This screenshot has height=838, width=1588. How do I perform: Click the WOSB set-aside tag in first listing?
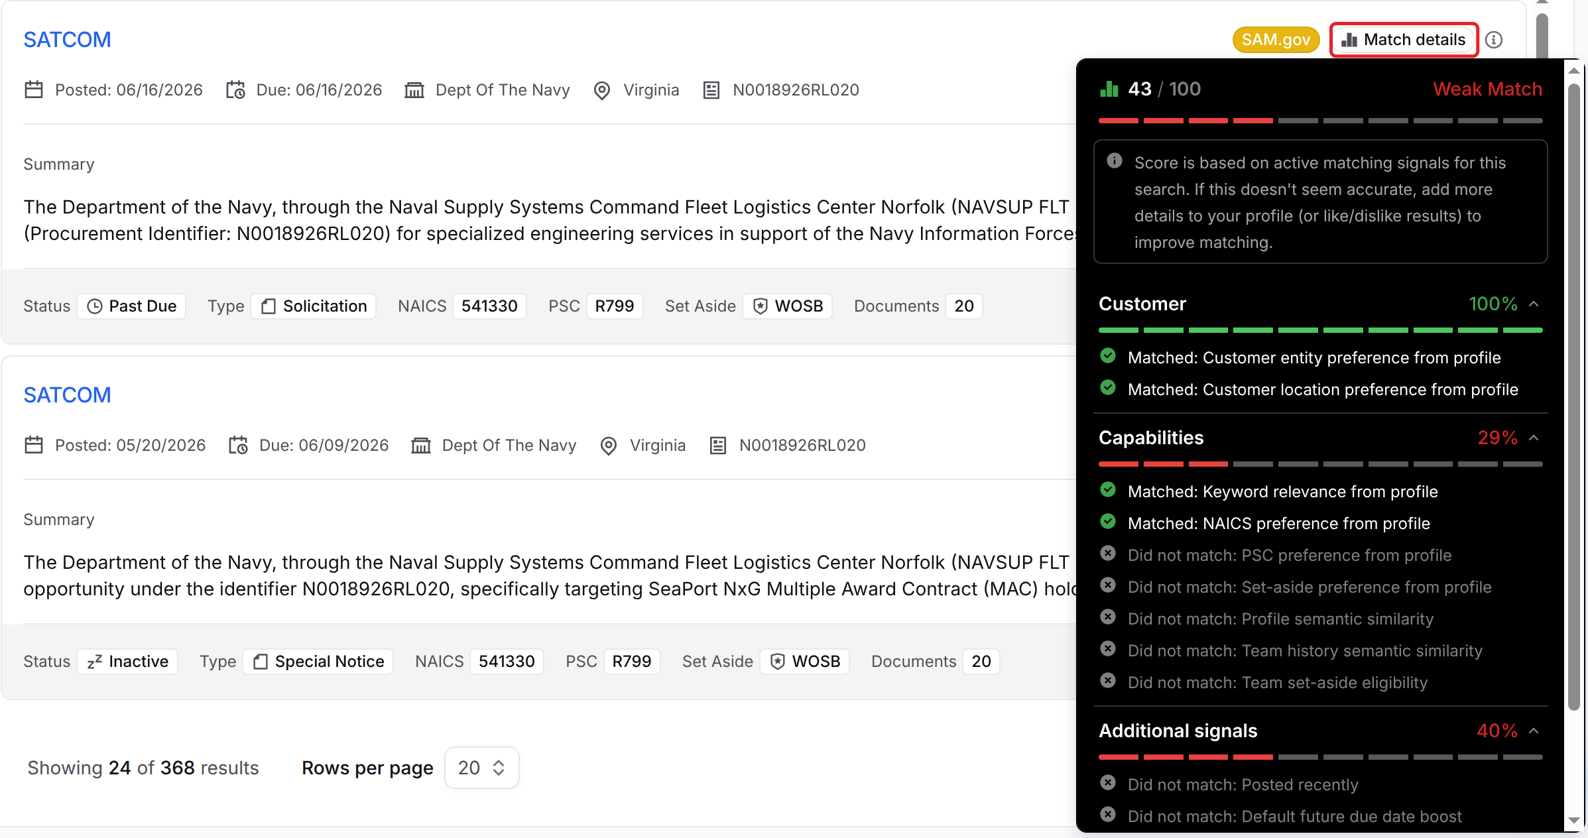[x=788, y=306]
